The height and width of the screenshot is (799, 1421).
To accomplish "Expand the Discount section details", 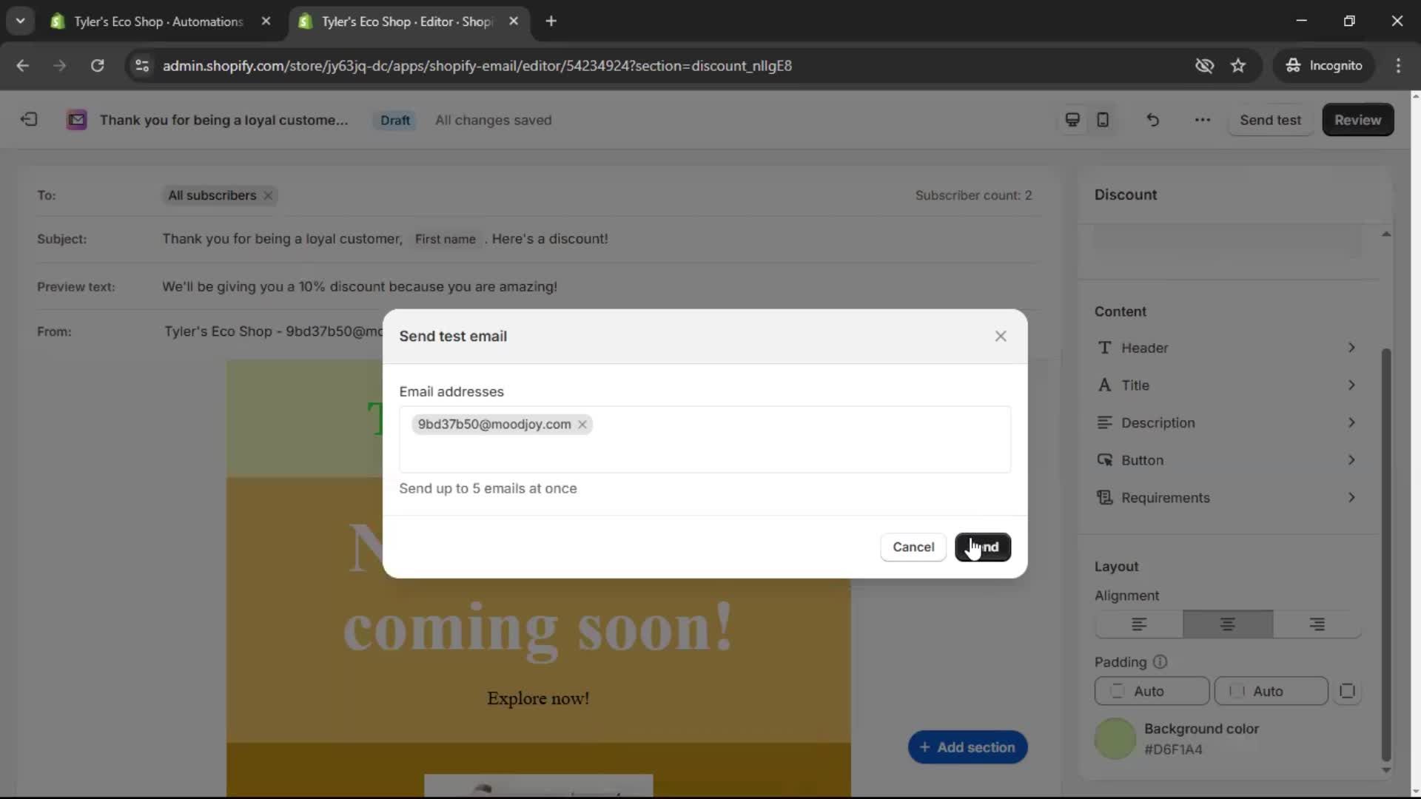I will tap(1126, 194).
